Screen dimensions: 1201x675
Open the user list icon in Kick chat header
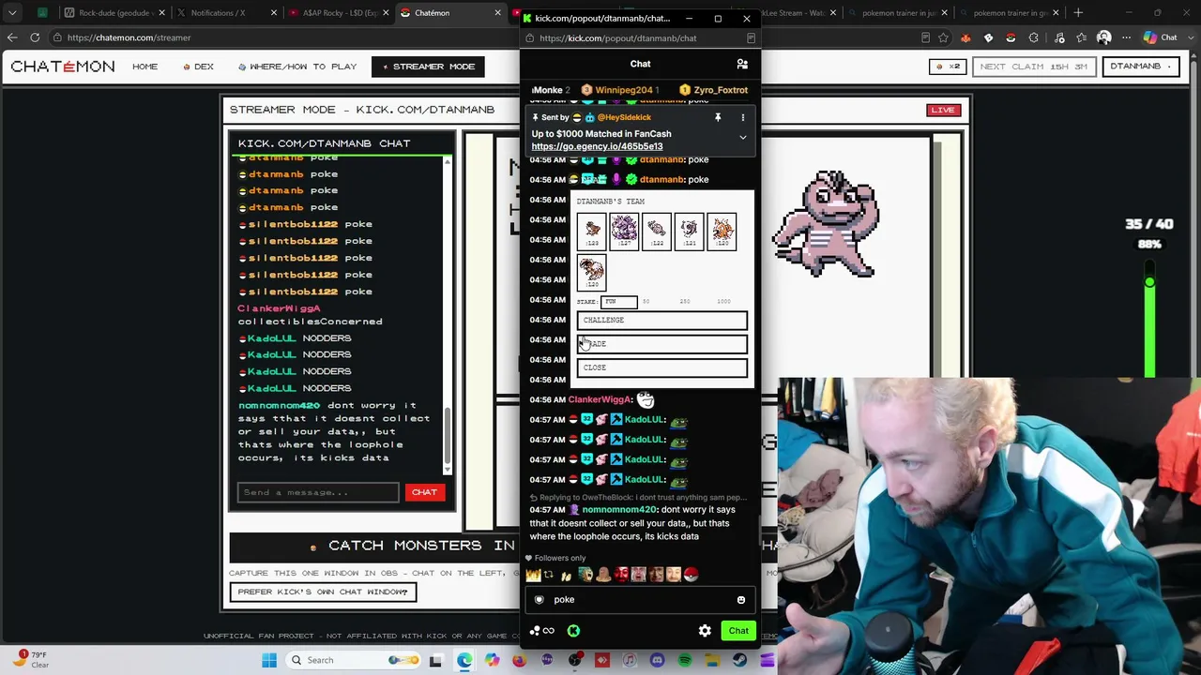(742, 64)
